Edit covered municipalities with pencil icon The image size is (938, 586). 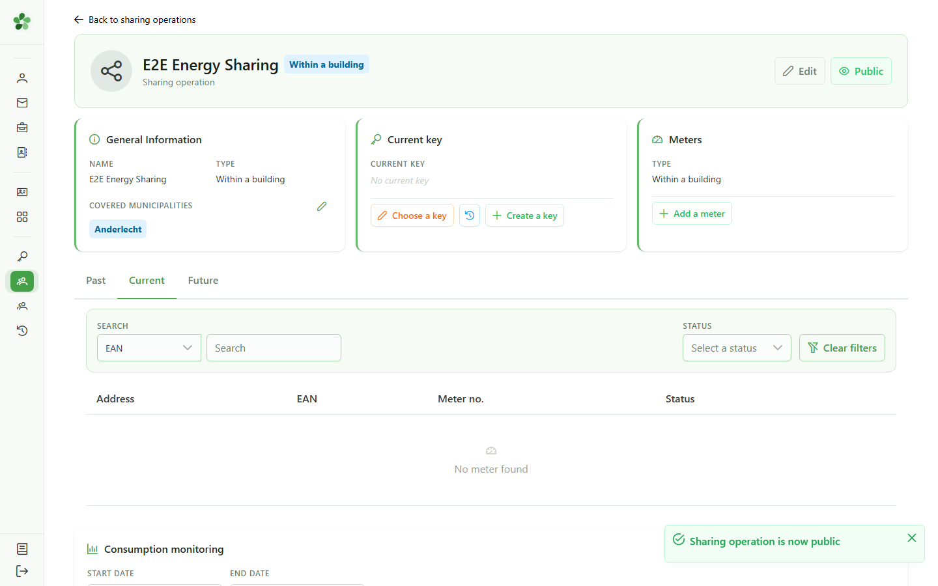[x=322, y=206]
